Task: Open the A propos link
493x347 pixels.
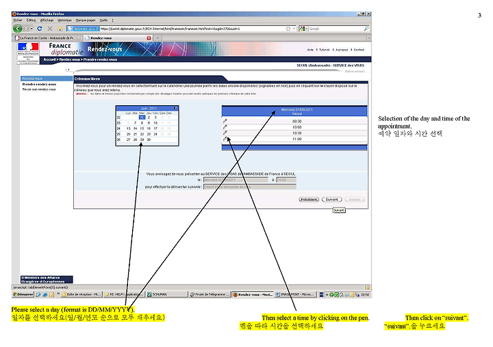Action: 342,50
